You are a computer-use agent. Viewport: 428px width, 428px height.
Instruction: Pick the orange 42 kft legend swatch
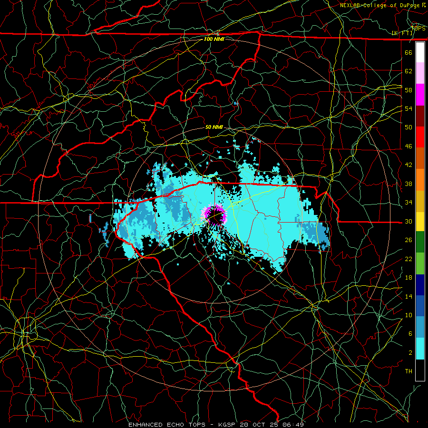[420, 179]
